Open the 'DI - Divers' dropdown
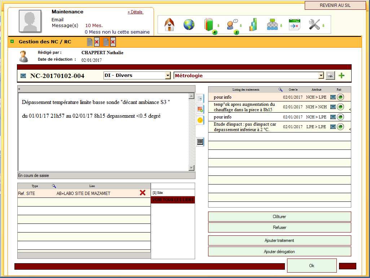 coord(167,75)
